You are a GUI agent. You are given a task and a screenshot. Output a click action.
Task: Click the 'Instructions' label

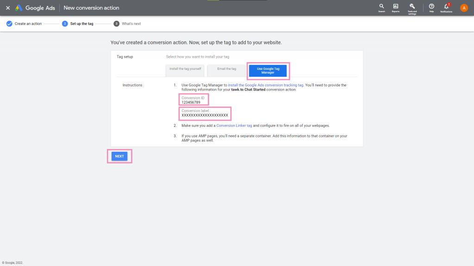(132, 85)
